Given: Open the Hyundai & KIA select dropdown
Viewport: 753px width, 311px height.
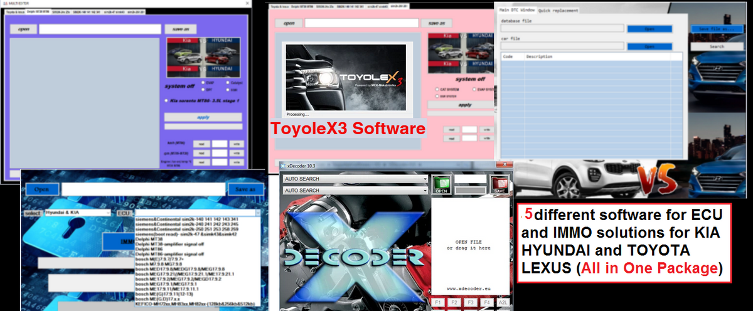Looking at the screenshot, I should (110, 213).
